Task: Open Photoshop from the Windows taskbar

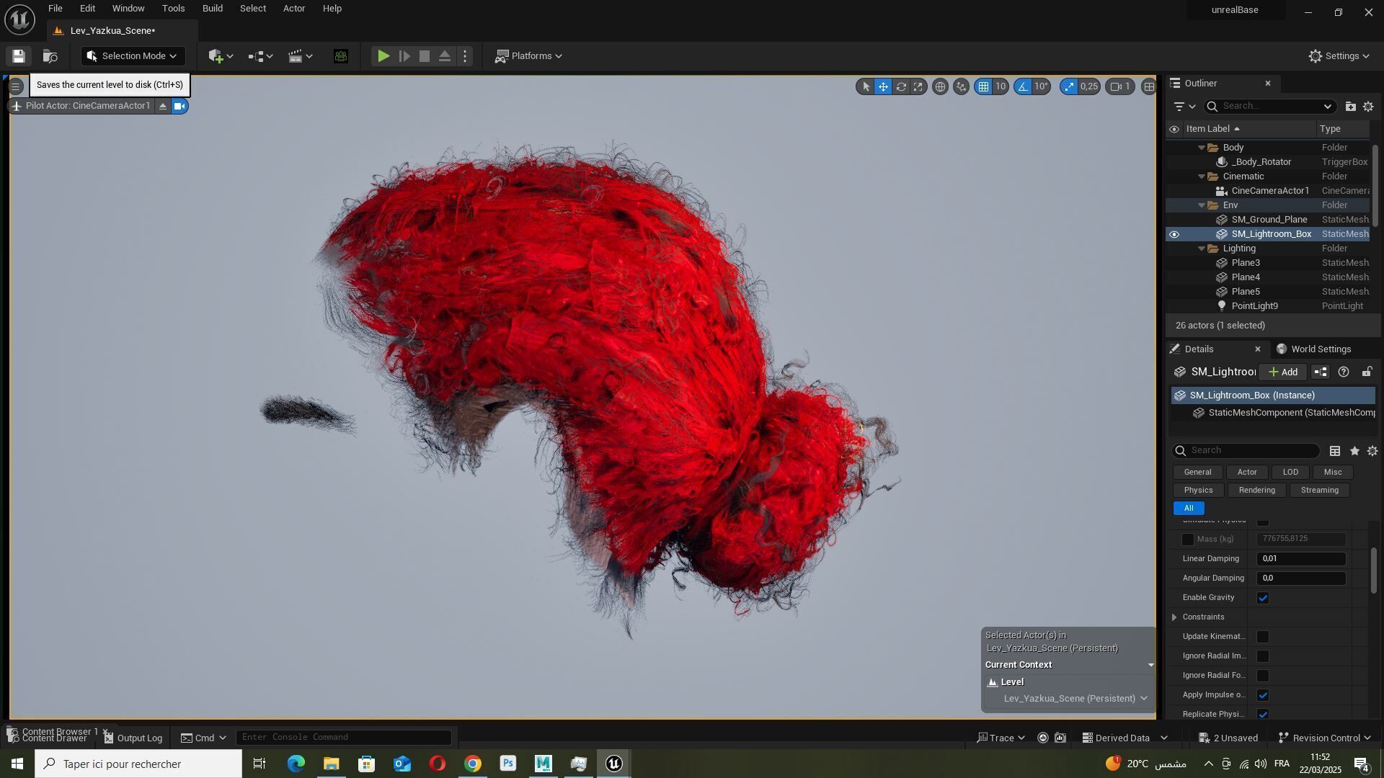Action: (x=508, y=764)
